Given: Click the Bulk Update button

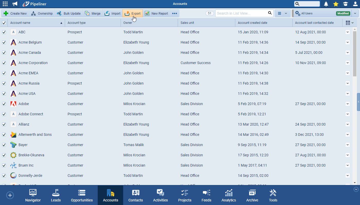Looking at the screenshot, I should [x=69, y=14].
